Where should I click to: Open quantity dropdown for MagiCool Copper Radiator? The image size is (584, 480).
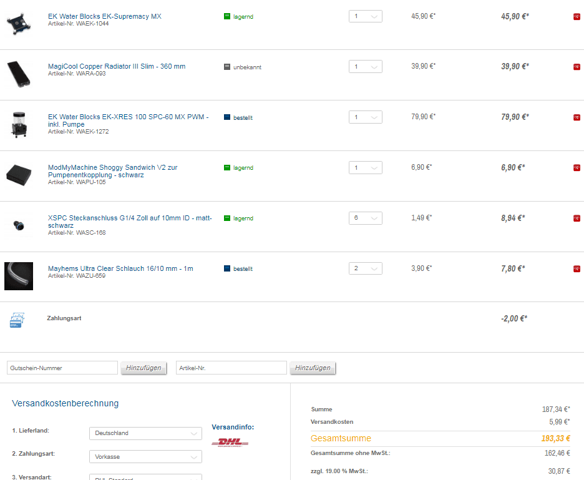pos(366,67)
